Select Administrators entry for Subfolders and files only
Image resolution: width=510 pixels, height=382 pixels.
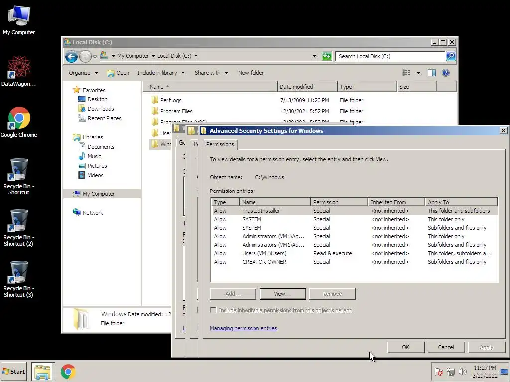point(354,245)
